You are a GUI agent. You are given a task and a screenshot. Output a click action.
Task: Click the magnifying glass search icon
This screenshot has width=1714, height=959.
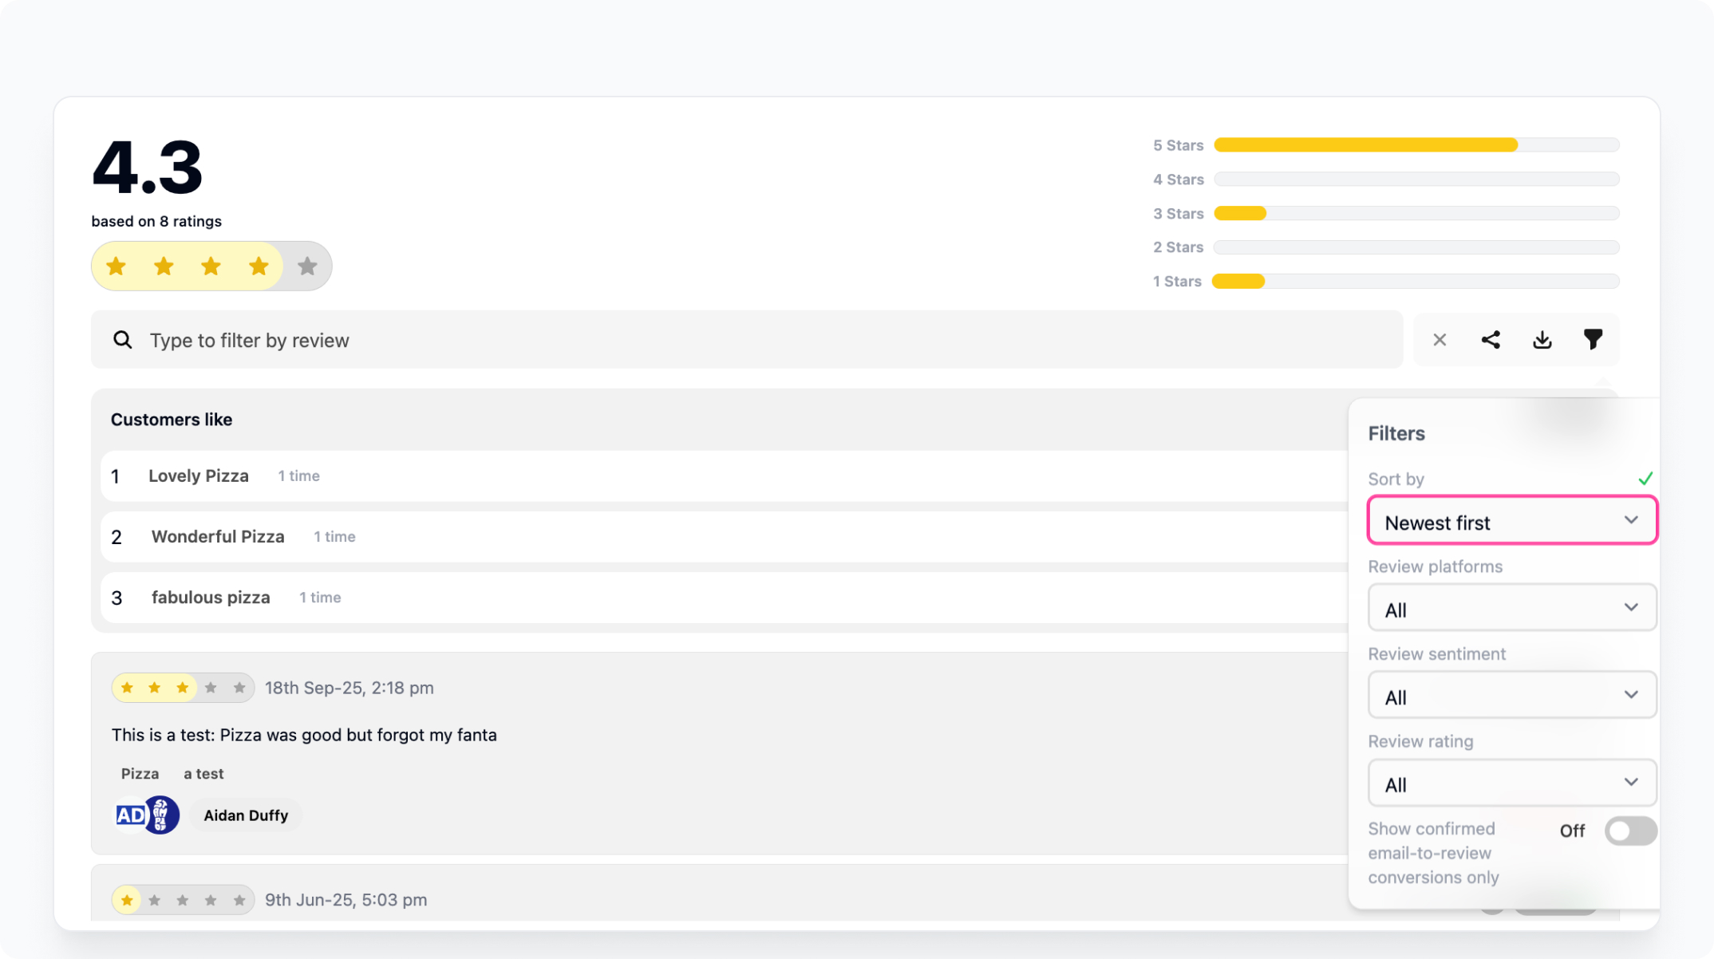tap(122, 340)
